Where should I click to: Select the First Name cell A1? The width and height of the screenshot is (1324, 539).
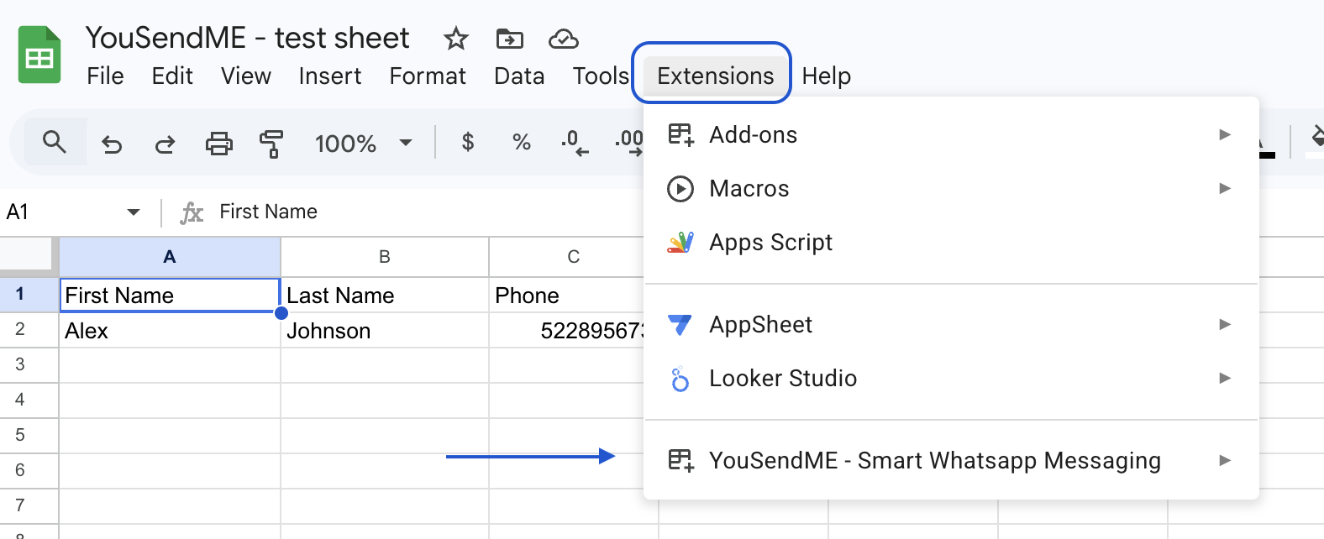click(x=170, y=296)
